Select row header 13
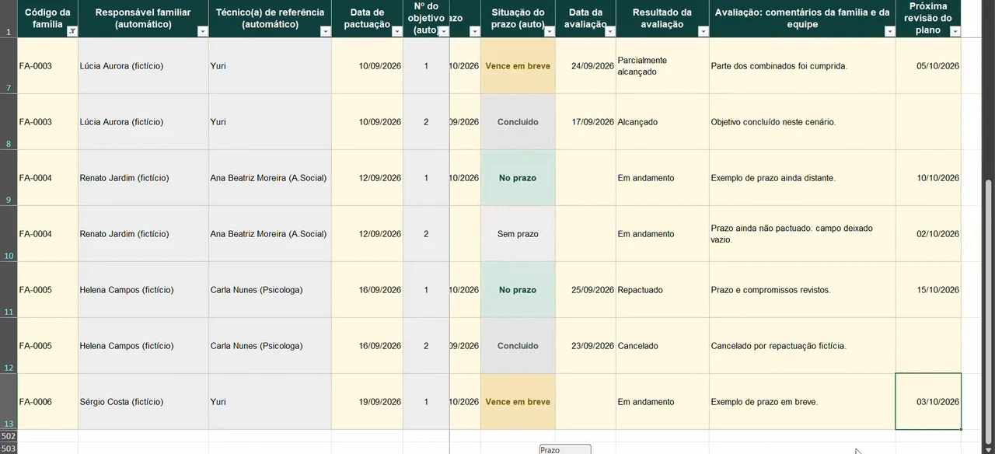 (9, 402)
